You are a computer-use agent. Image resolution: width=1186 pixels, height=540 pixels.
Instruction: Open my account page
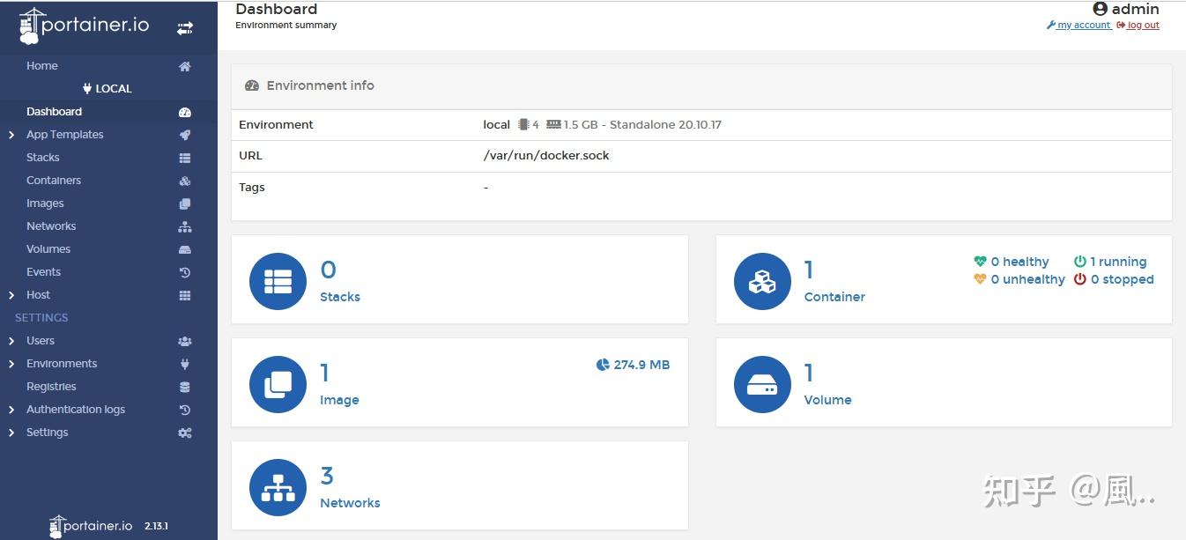[x=1079, y=25]
